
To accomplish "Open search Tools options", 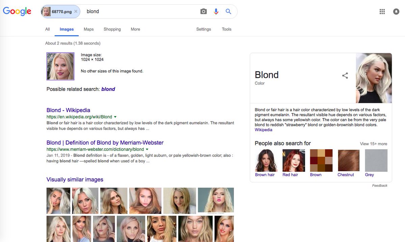I will [227, 29].
